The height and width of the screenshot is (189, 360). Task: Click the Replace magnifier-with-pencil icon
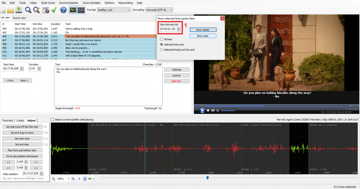coord(36,10)
